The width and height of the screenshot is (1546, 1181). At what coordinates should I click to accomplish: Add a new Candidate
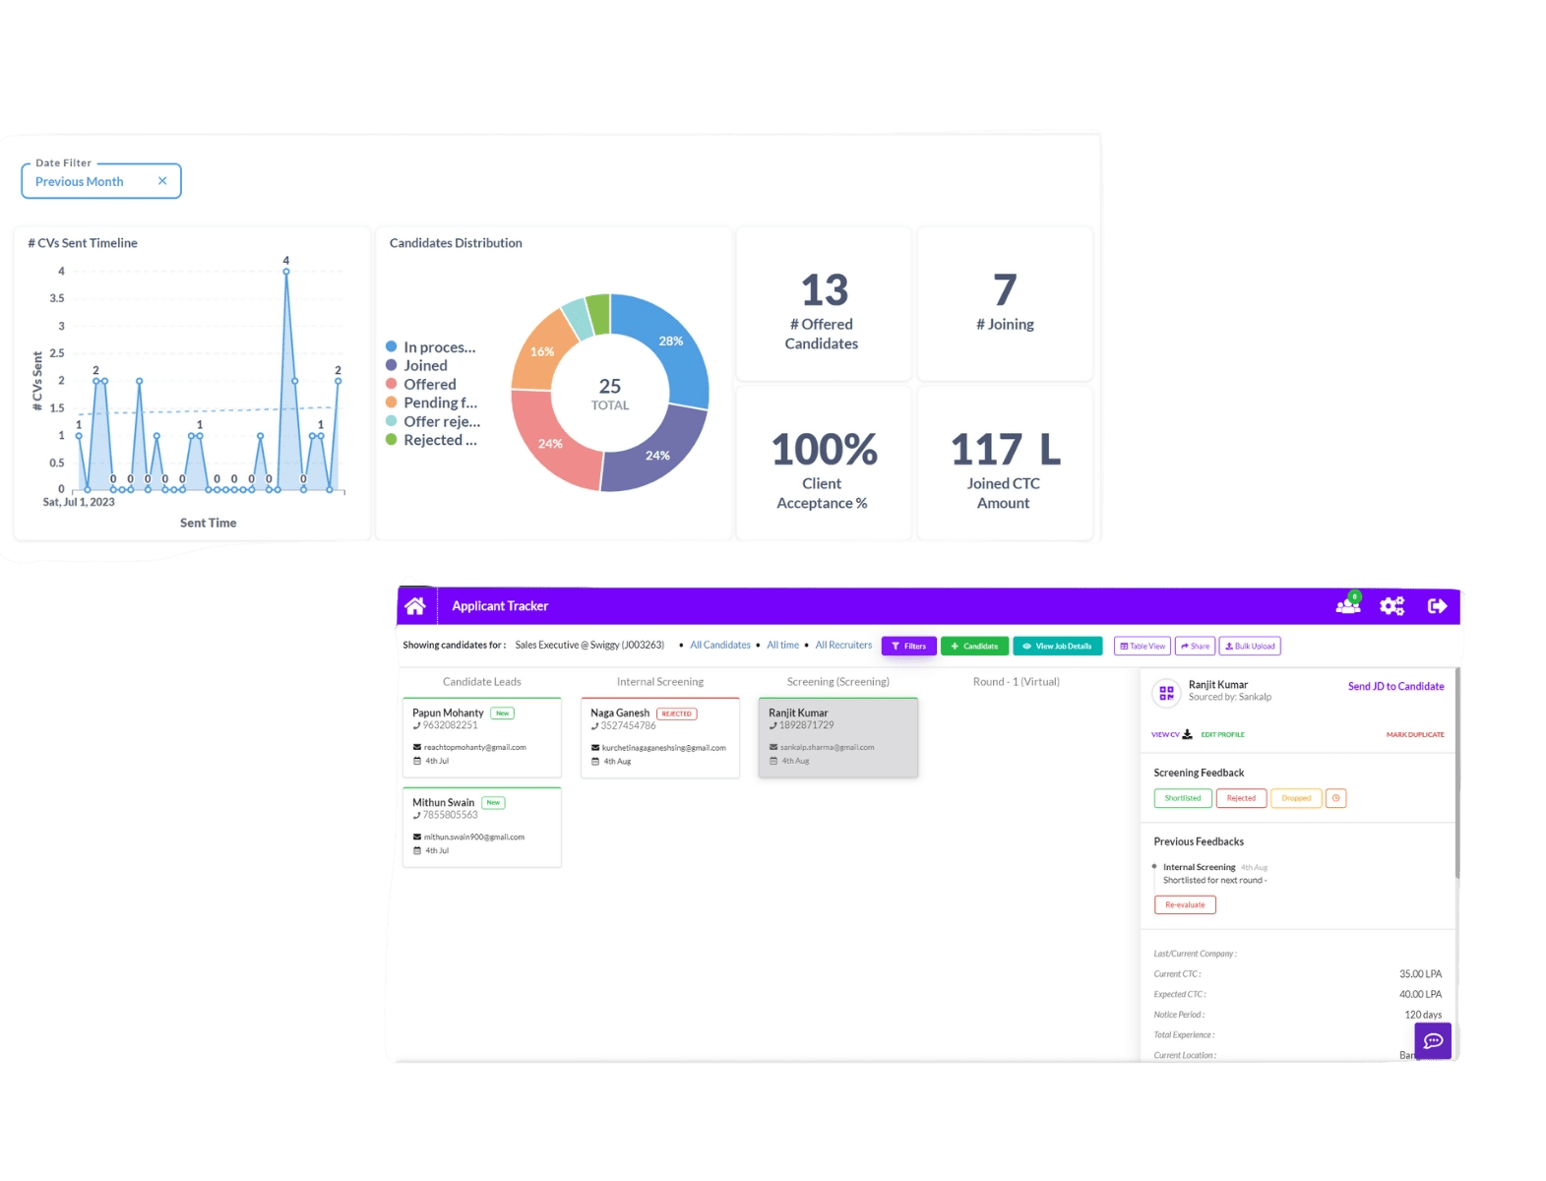click(x=974, y=647)
